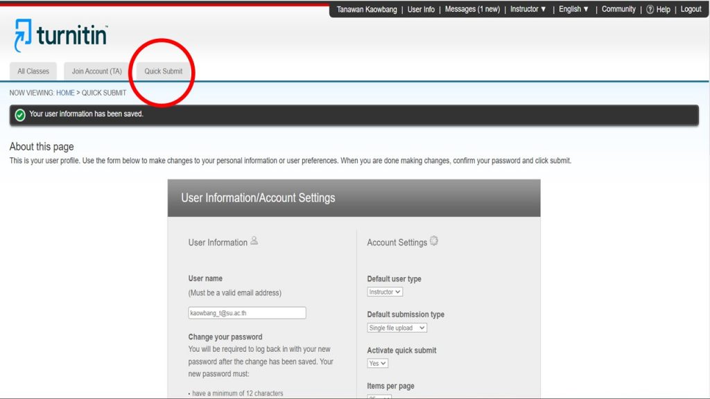Click the 'User name' field label

click(x=205, y=278)
